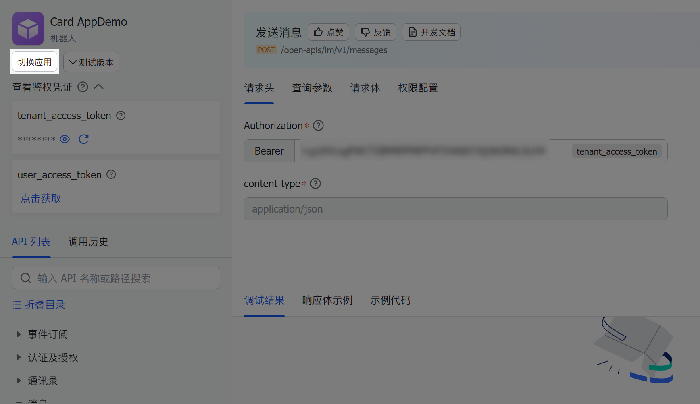Switch to the 请求体 tab
700x404 pixels.
tap(365, 88)
